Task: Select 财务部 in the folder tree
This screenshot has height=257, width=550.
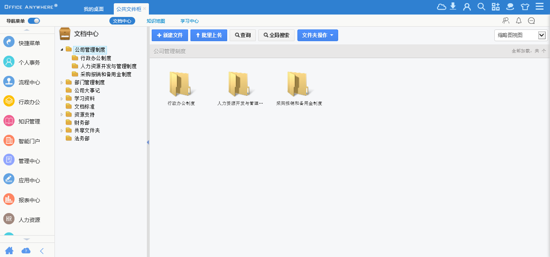Action: tap(82, 123)
